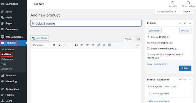The width and height of the screenshot is (196, 103).
Task: Enter distraction-free fullscreen mode
Action: point(137,45)
